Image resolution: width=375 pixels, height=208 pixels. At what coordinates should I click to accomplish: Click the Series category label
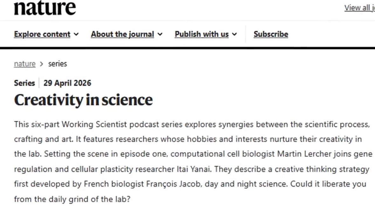point(24,83)
